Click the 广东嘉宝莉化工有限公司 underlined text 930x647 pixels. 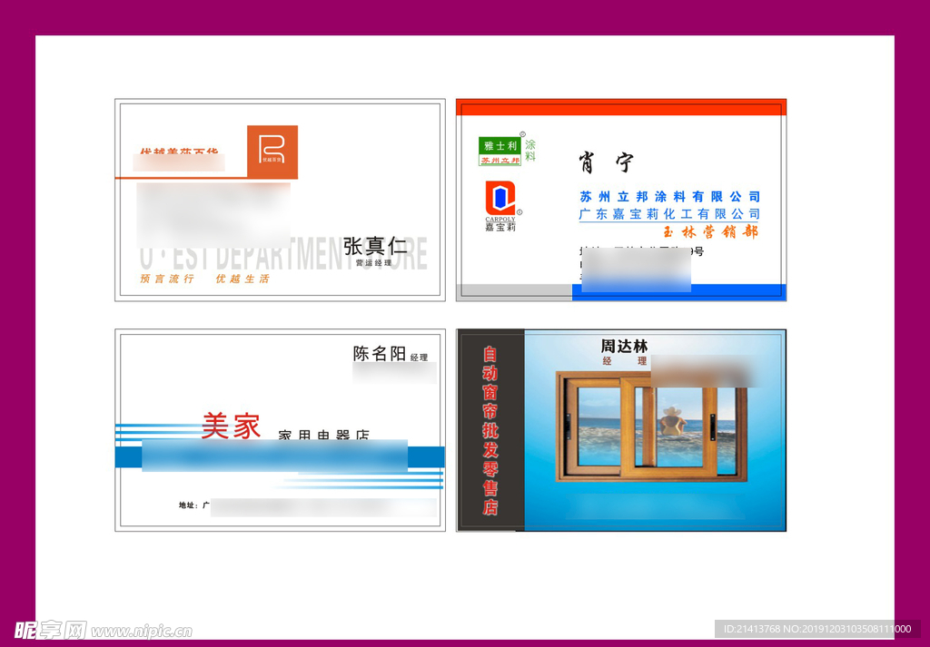point(669,214)
